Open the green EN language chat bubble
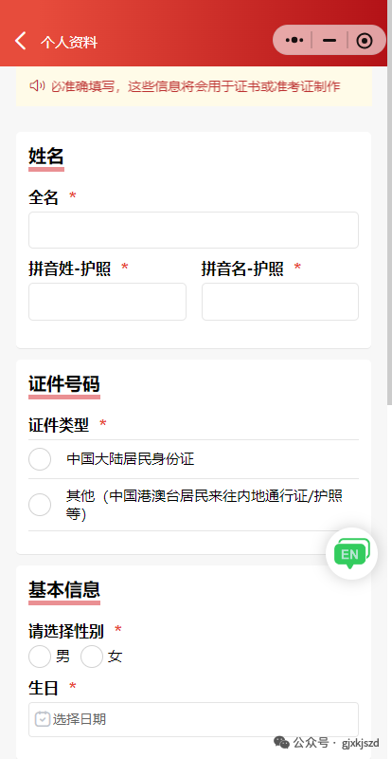Viewport: 392px width, 759px height. pos(351,553)
